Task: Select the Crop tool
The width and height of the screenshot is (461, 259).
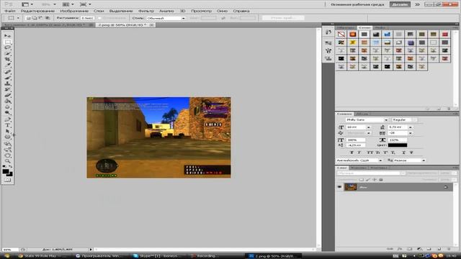Action: point(8,60)
